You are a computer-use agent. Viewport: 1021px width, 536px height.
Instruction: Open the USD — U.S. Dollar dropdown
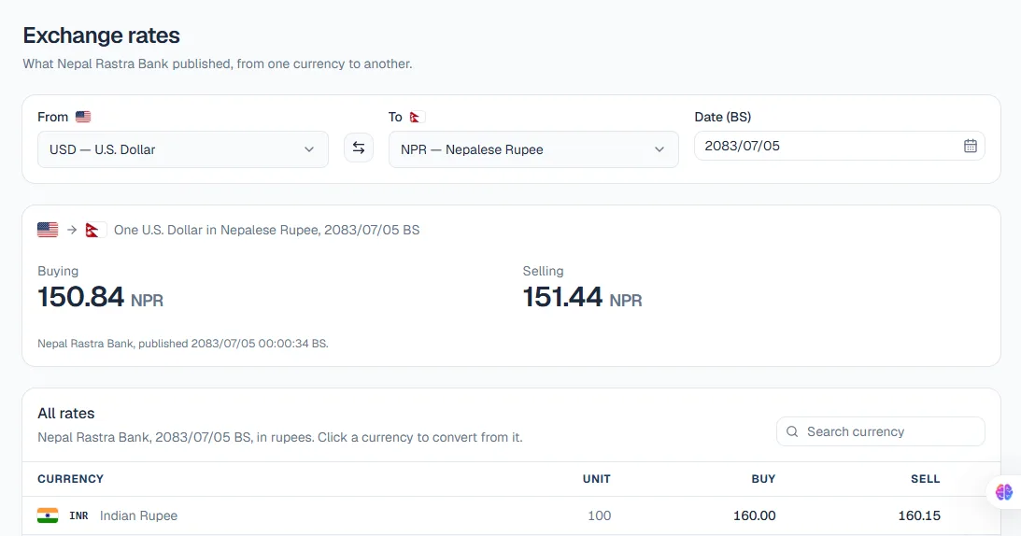point(183,149)
